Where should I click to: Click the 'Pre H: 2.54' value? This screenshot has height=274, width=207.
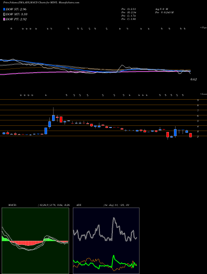(129, 12)
